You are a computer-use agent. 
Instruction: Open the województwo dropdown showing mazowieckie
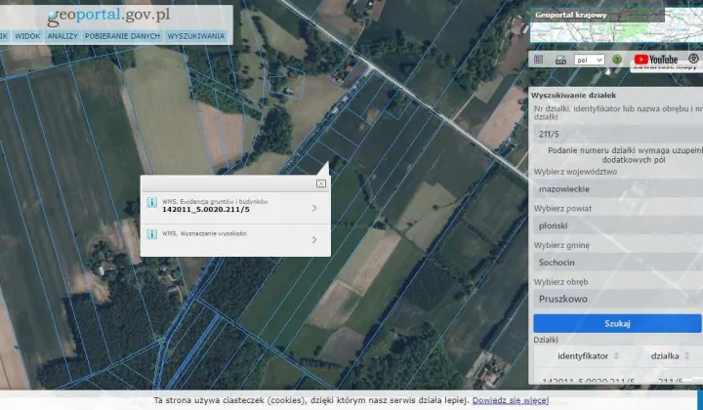pos(618,188)
